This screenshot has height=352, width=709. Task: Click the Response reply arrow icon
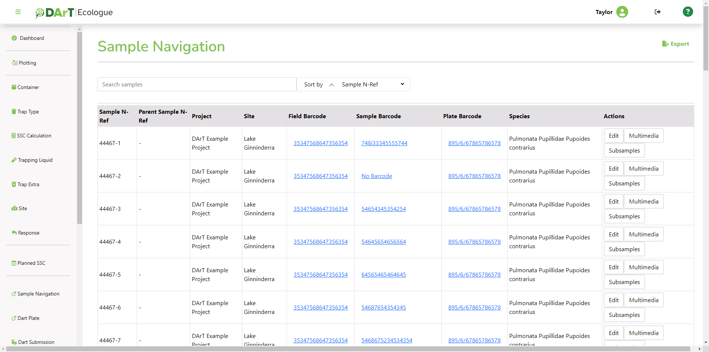[x=14, y=233]
